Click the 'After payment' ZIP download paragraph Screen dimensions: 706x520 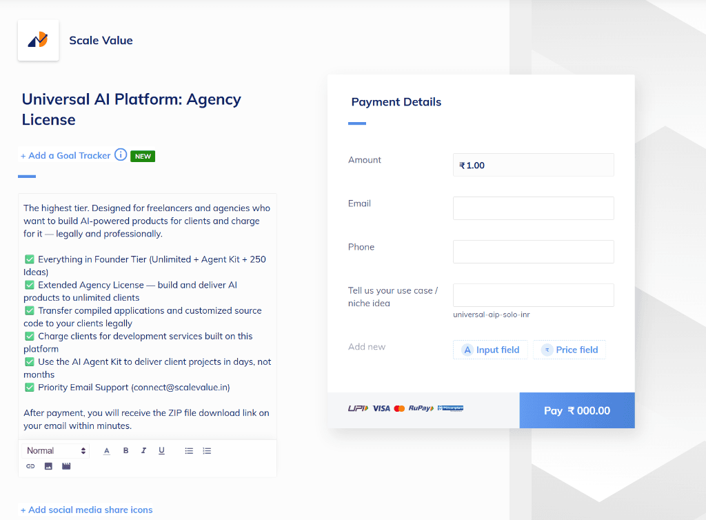146,419
